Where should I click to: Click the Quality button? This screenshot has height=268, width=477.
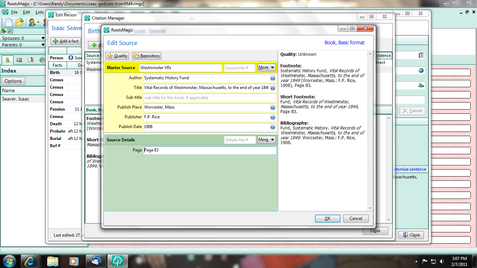pos(117,56)
